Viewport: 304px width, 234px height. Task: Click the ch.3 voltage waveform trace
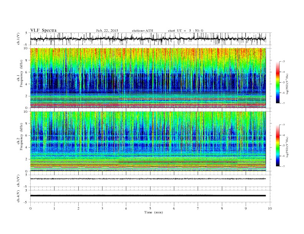click(x=148, y=179)
